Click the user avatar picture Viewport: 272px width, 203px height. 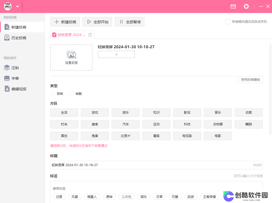point(8,6)
